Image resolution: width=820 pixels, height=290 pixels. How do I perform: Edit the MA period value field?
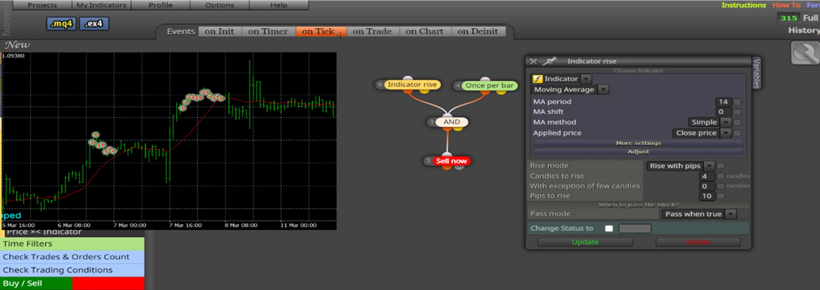[724, 102]
